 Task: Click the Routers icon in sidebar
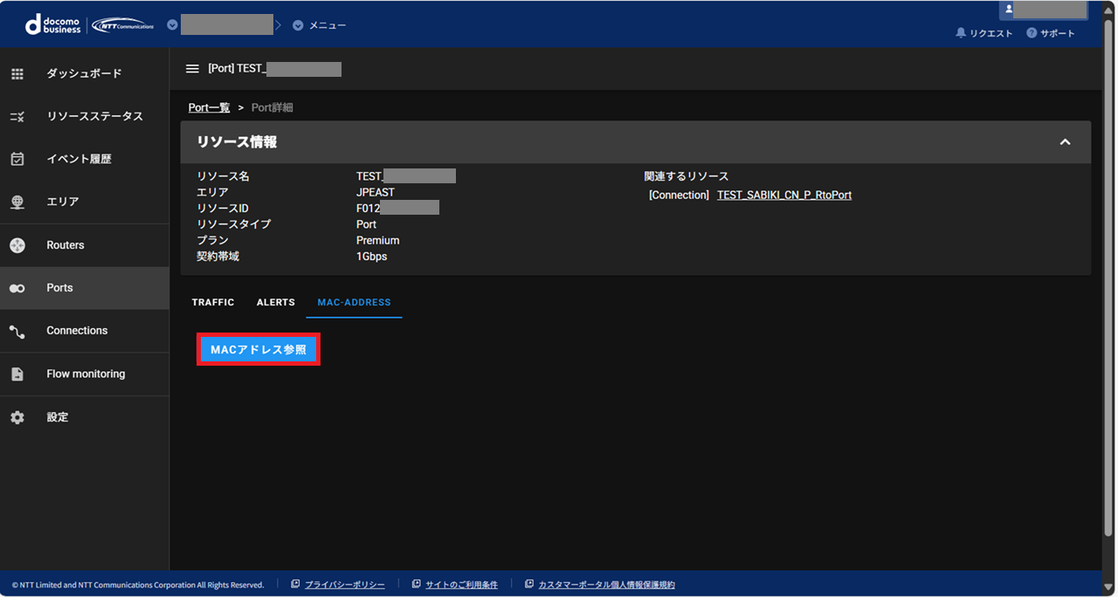17,245
